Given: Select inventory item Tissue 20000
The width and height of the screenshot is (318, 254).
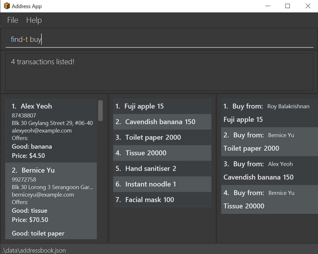Looking at the screenshot, I should (x=162, y=153).
